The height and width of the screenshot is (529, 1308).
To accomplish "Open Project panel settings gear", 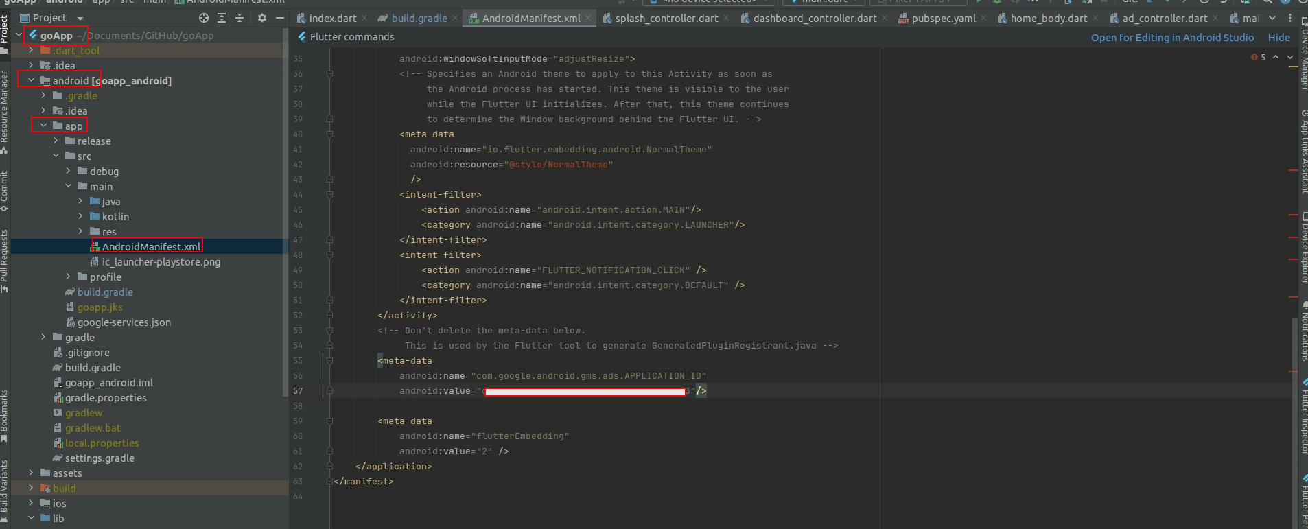I will (262, 18).
